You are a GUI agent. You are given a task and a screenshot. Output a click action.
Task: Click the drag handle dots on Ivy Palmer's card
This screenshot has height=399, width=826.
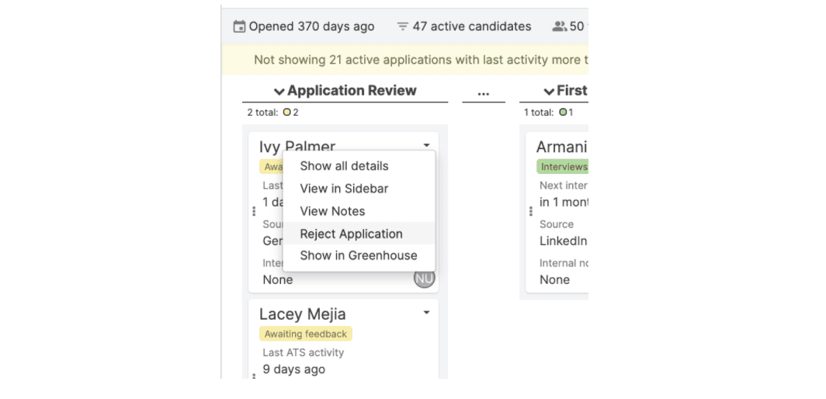pos(254,211)
